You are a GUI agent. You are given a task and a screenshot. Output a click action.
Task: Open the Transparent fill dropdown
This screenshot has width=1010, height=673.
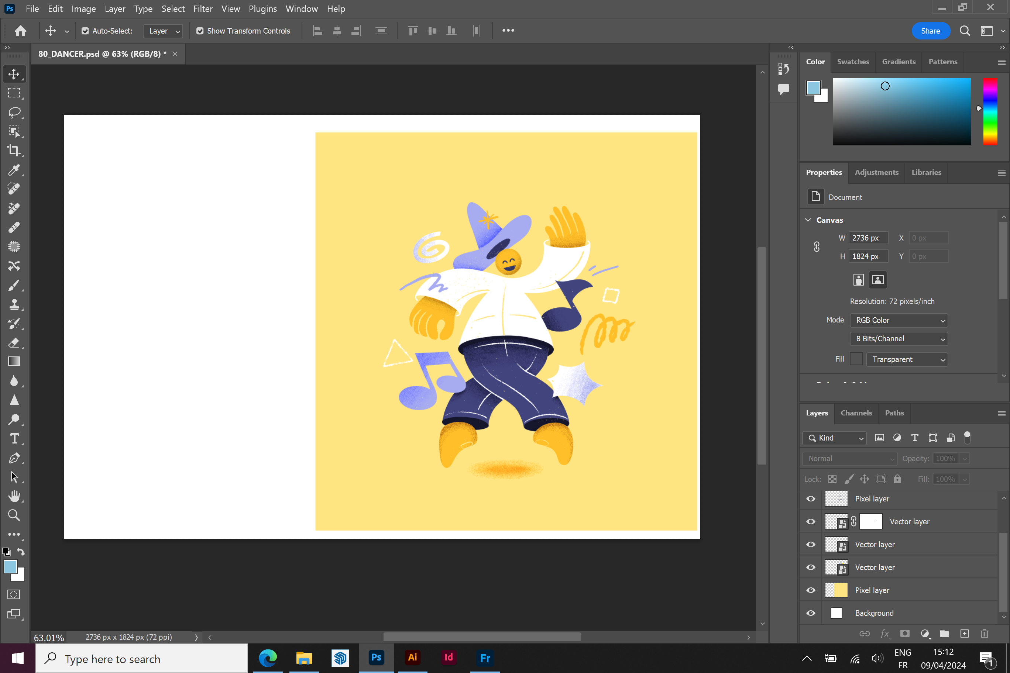pos(907,359)
